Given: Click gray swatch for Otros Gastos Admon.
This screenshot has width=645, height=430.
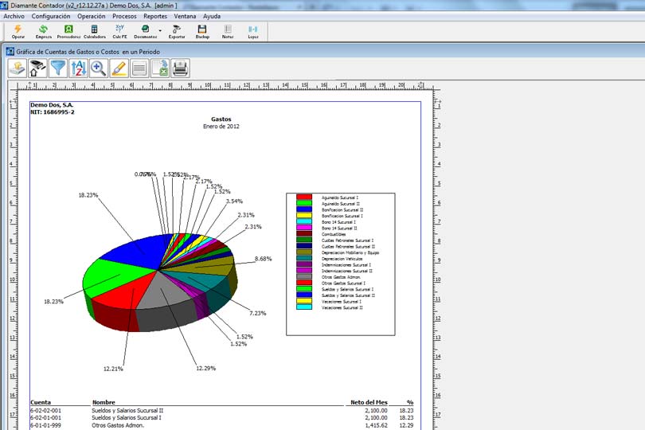Looking at the screenshot, I should 304,276.
